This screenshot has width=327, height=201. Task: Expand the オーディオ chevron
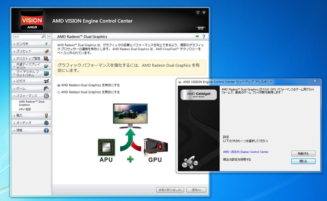[x=14, y=123]
